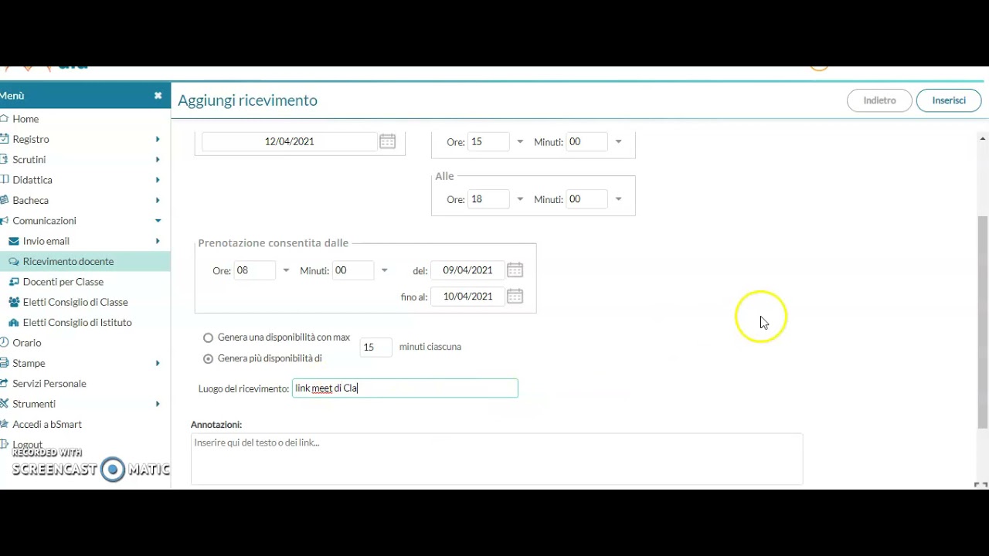
Task: Click the 'del' date field 09/04/2021
Action: [467, 270]
